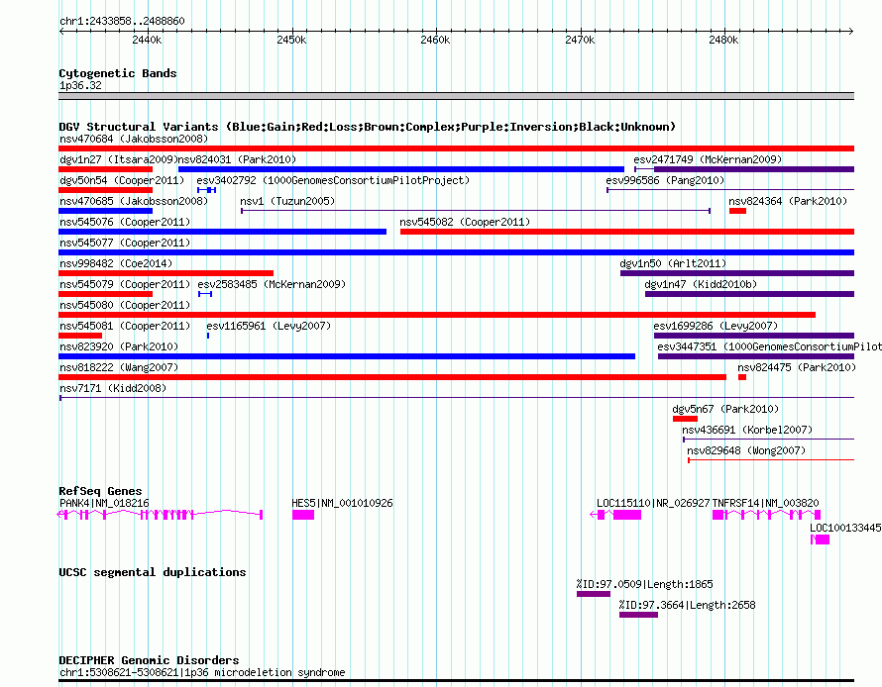Viewport: 882px width, 687px height.
Task: Open the DECIPHER Genomic Disorders track heading
Action: click(149, 660)
